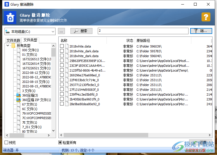Click file icon next to 67 文件(1)

click(x=19, y=104)
